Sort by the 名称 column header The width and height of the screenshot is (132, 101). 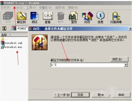(x=14, y=35)
